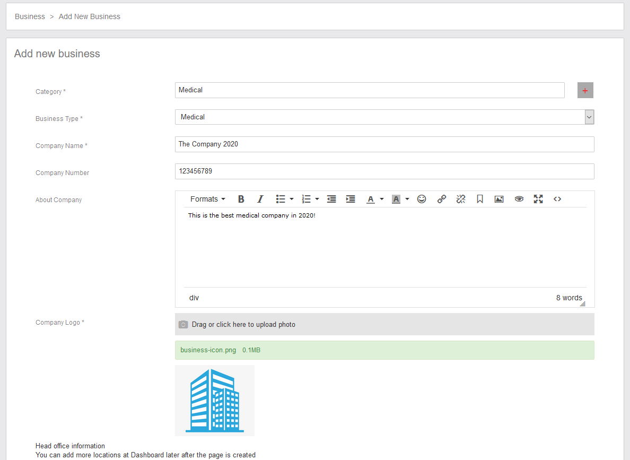Expand the bullet list style options arrow
Image resolution: width=630 pixels, height=460 pixels.
(x=292, y=199)
